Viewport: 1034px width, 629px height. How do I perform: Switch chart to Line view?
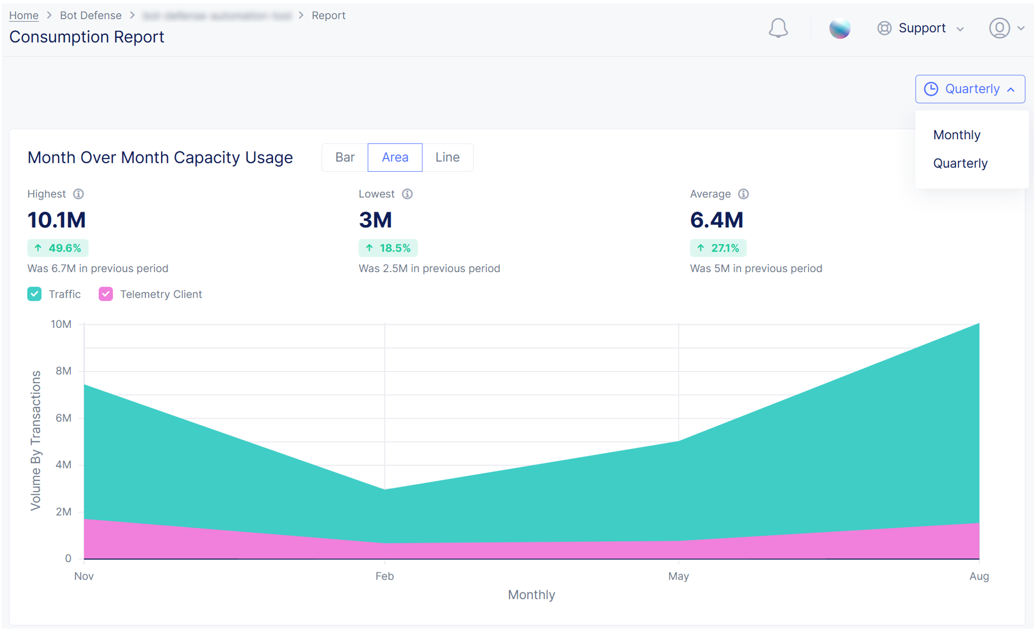pos(447,157)
